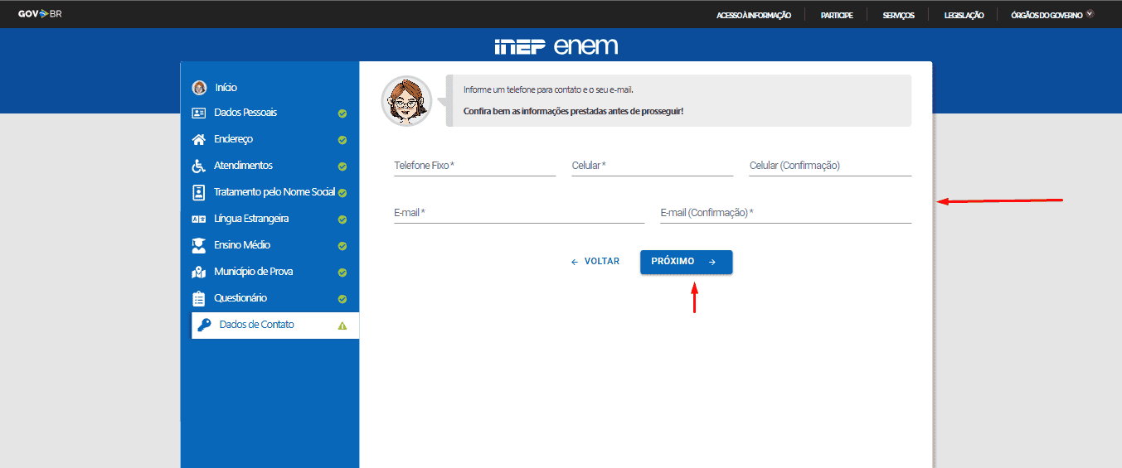1122x468 pixels.
Task: Focus the Telefone Fixo field
Action: [x=474, y=166]
